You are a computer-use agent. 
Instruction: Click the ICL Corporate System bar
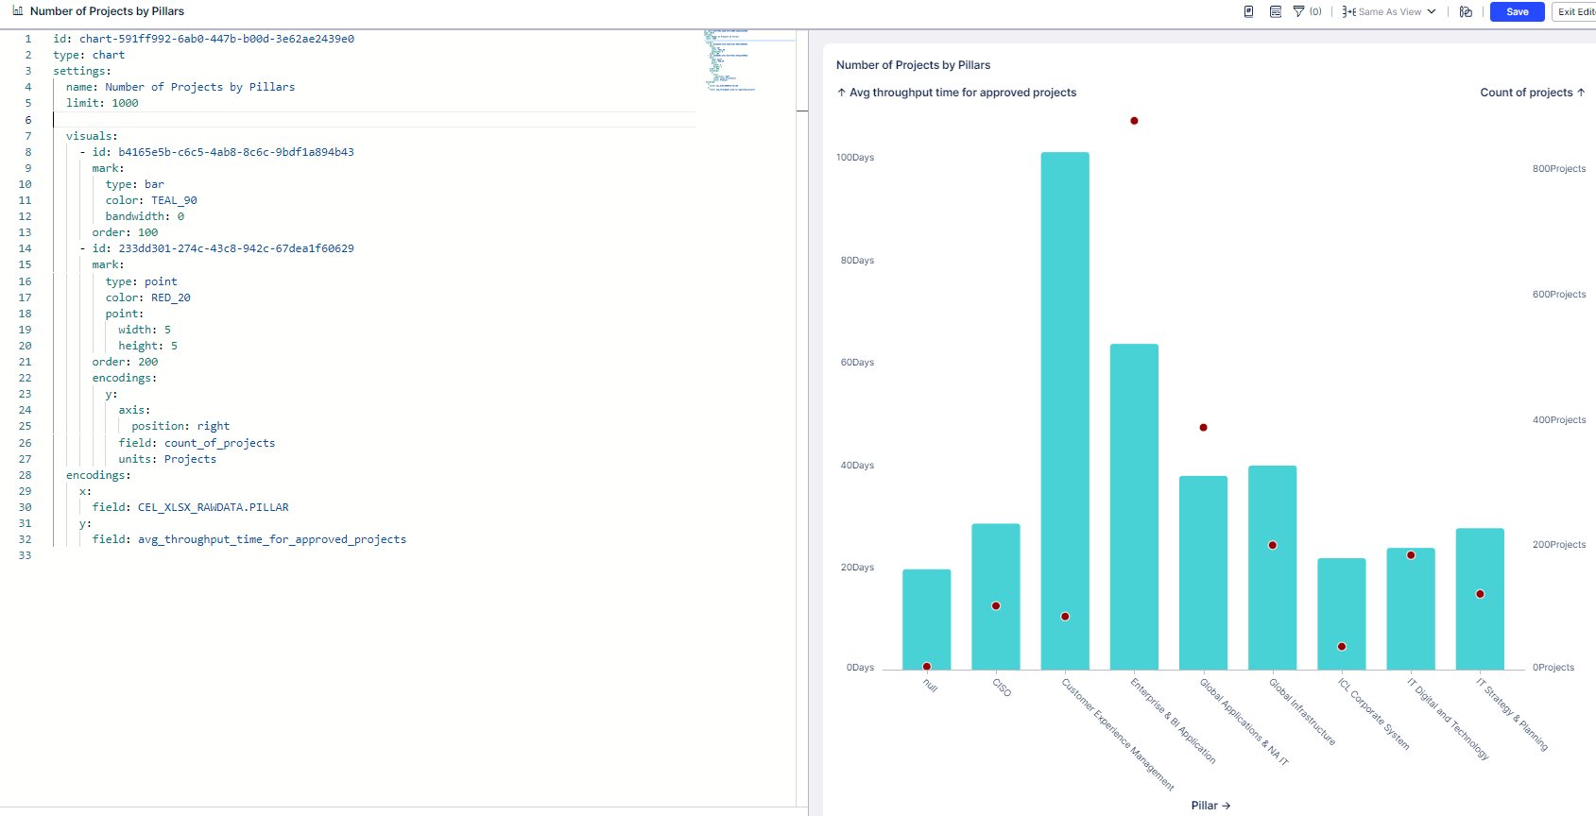1342,614
